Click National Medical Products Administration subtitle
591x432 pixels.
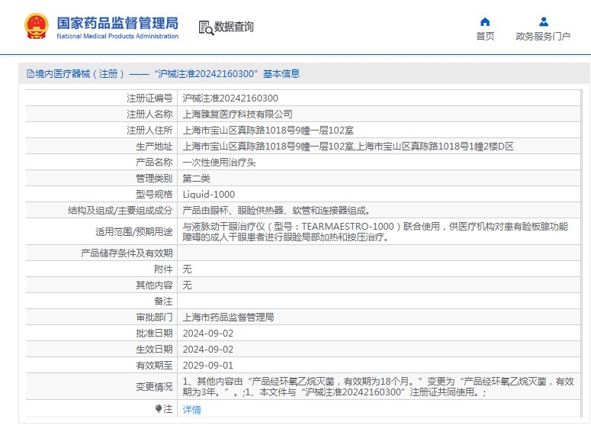click(117, 36)
